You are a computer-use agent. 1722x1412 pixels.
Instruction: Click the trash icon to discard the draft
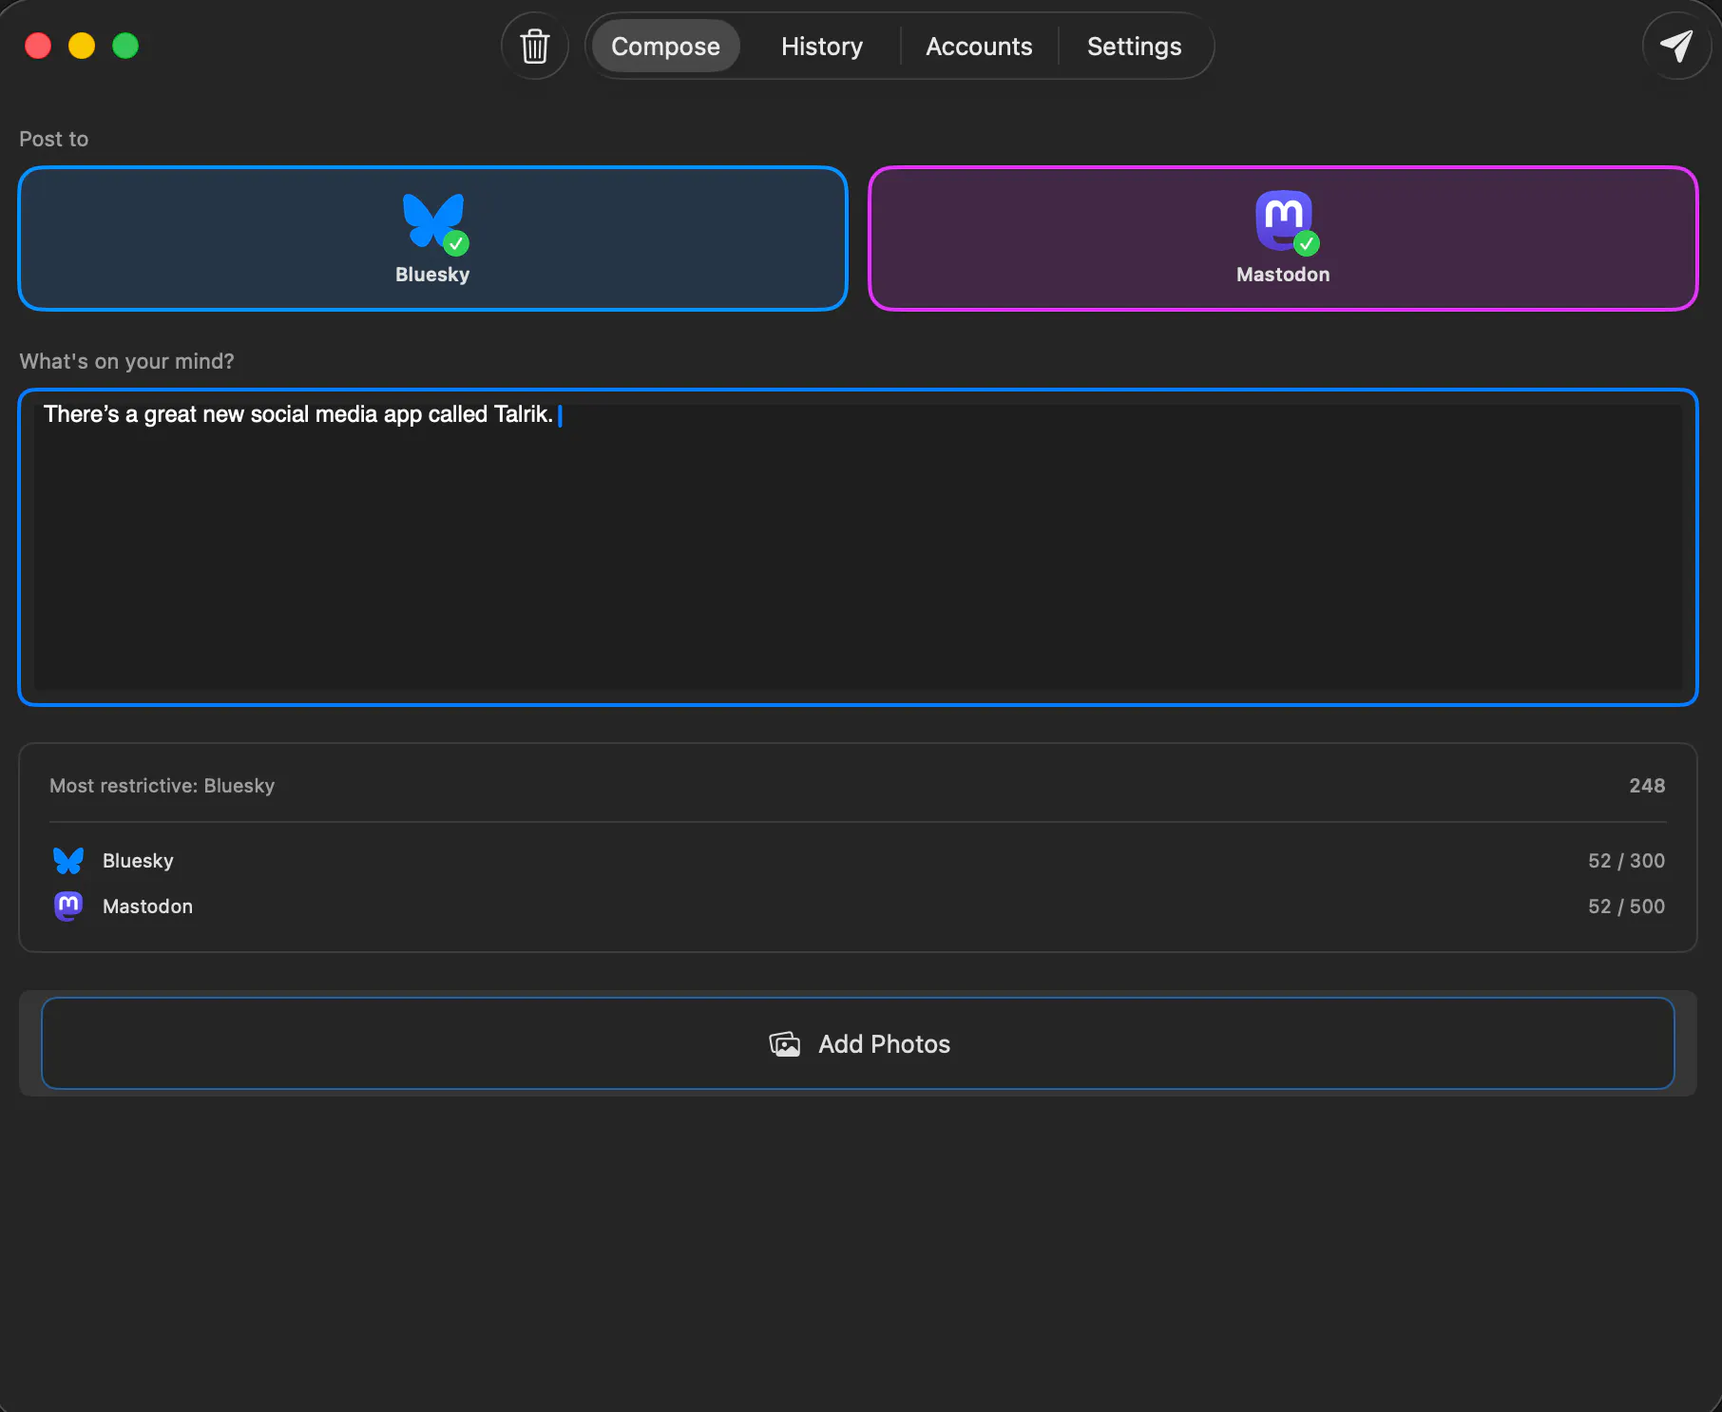click(x=535, y=46)
